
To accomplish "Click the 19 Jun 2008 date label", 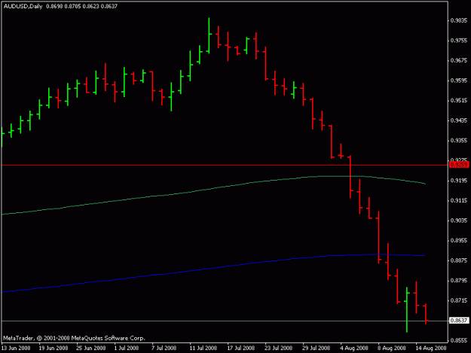I will point(54,348).
